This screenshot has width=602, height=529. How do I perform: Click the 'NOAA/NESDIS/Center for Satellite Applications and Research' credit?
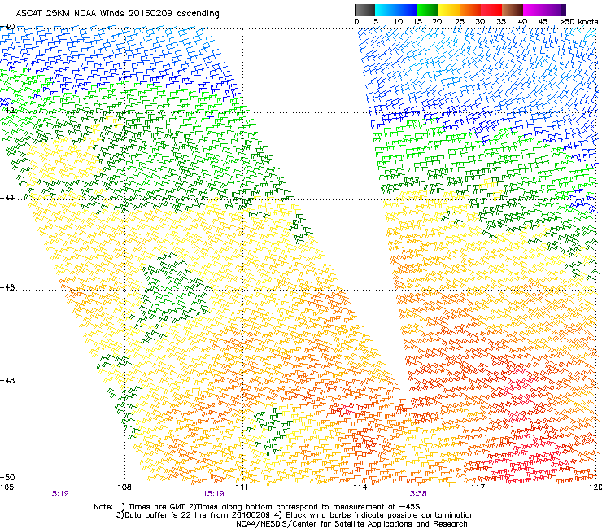pos(351,523)
